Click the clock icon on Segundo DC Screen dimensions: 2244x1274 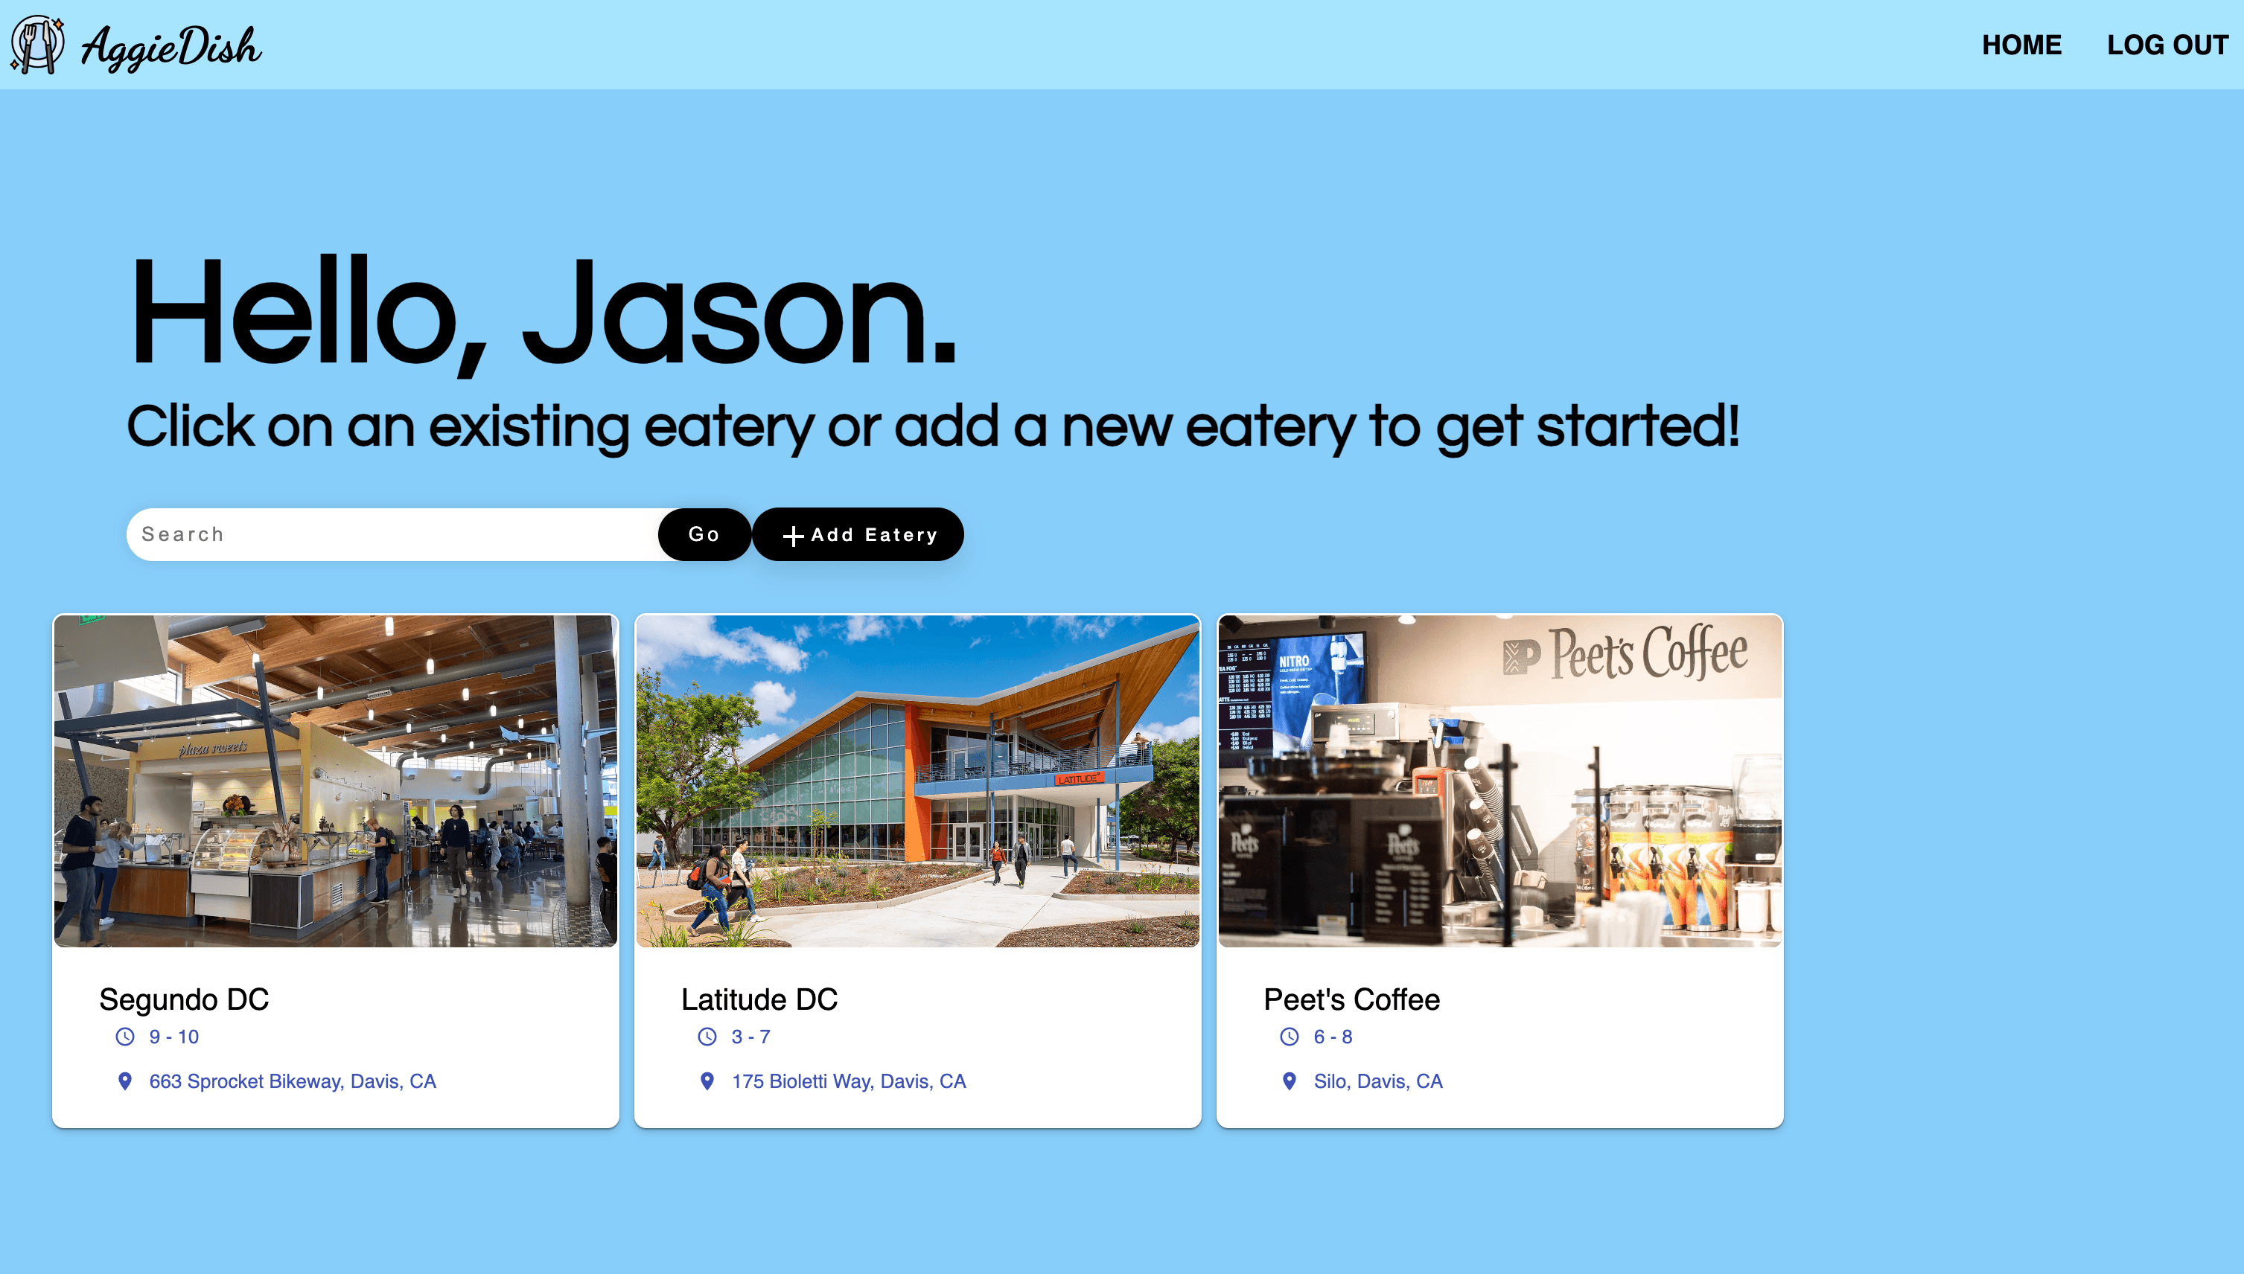(125, 1037)
